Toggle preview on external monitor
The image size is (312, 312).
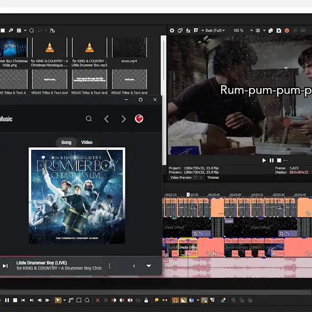pos(180,31)
